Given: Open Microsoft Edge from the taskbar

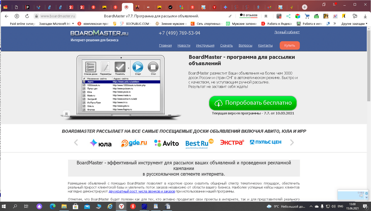Looking at the screenshot, I should (x=53, y=206).
